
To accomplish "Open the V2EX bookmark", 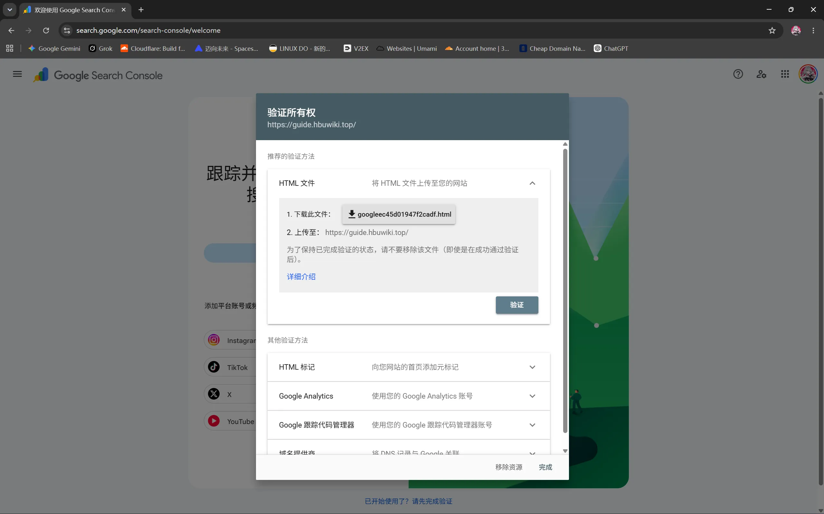I will (x=356, y=48).
